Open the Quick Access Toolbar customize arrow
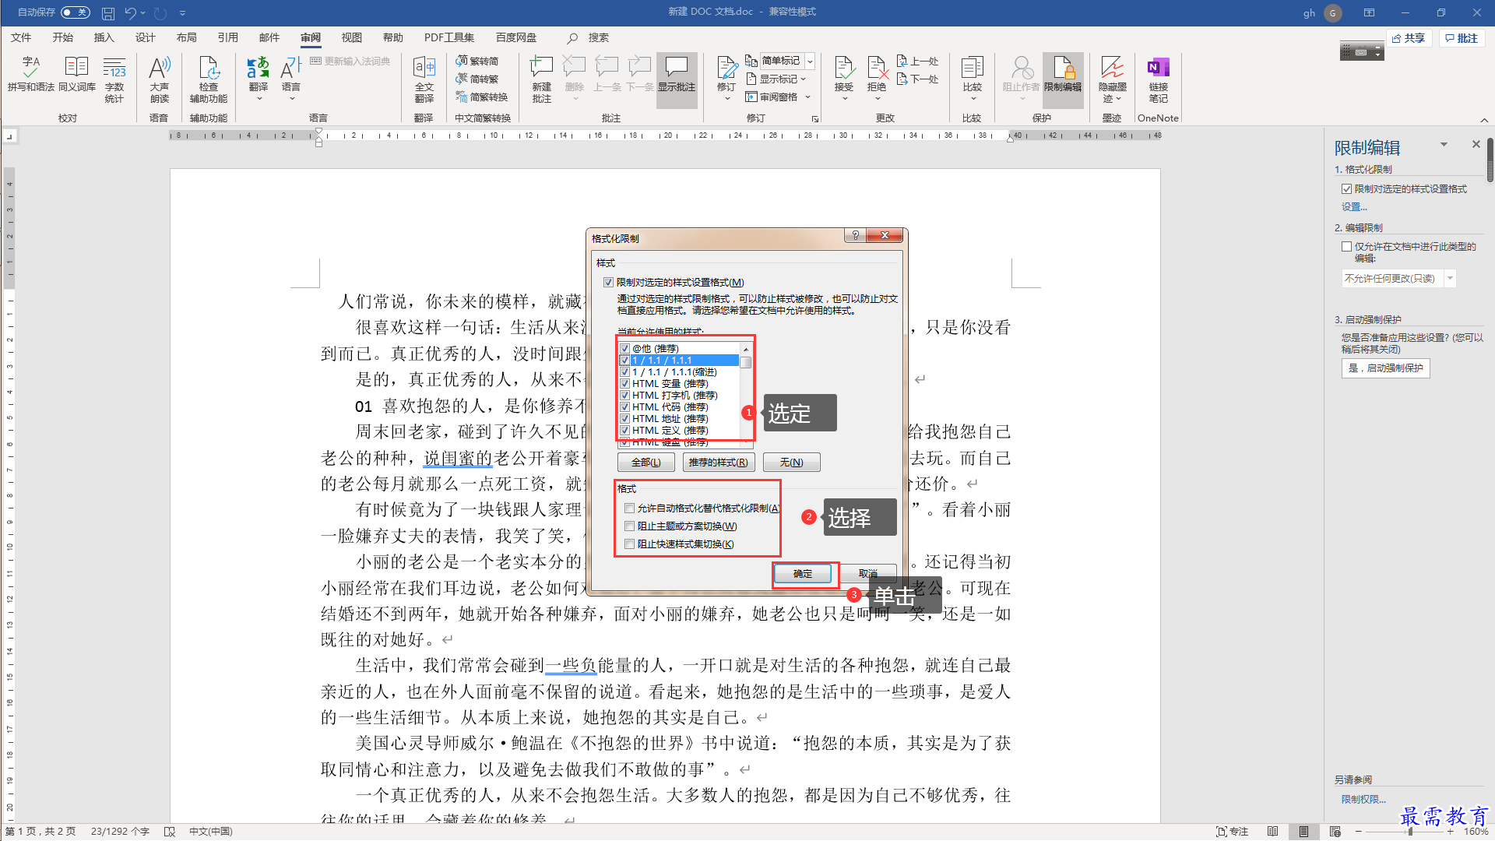The height and width of the screenshot is (841, 1495). (x=183, y=13)
